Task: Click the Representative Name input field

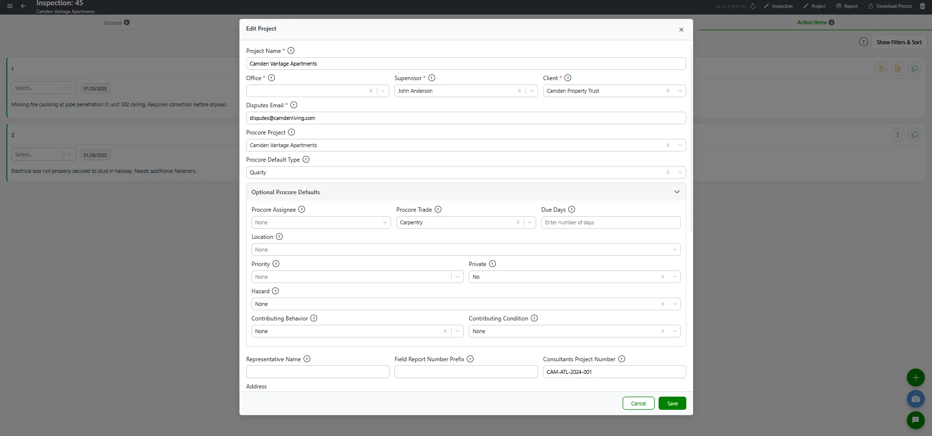Action: point(318,372)
